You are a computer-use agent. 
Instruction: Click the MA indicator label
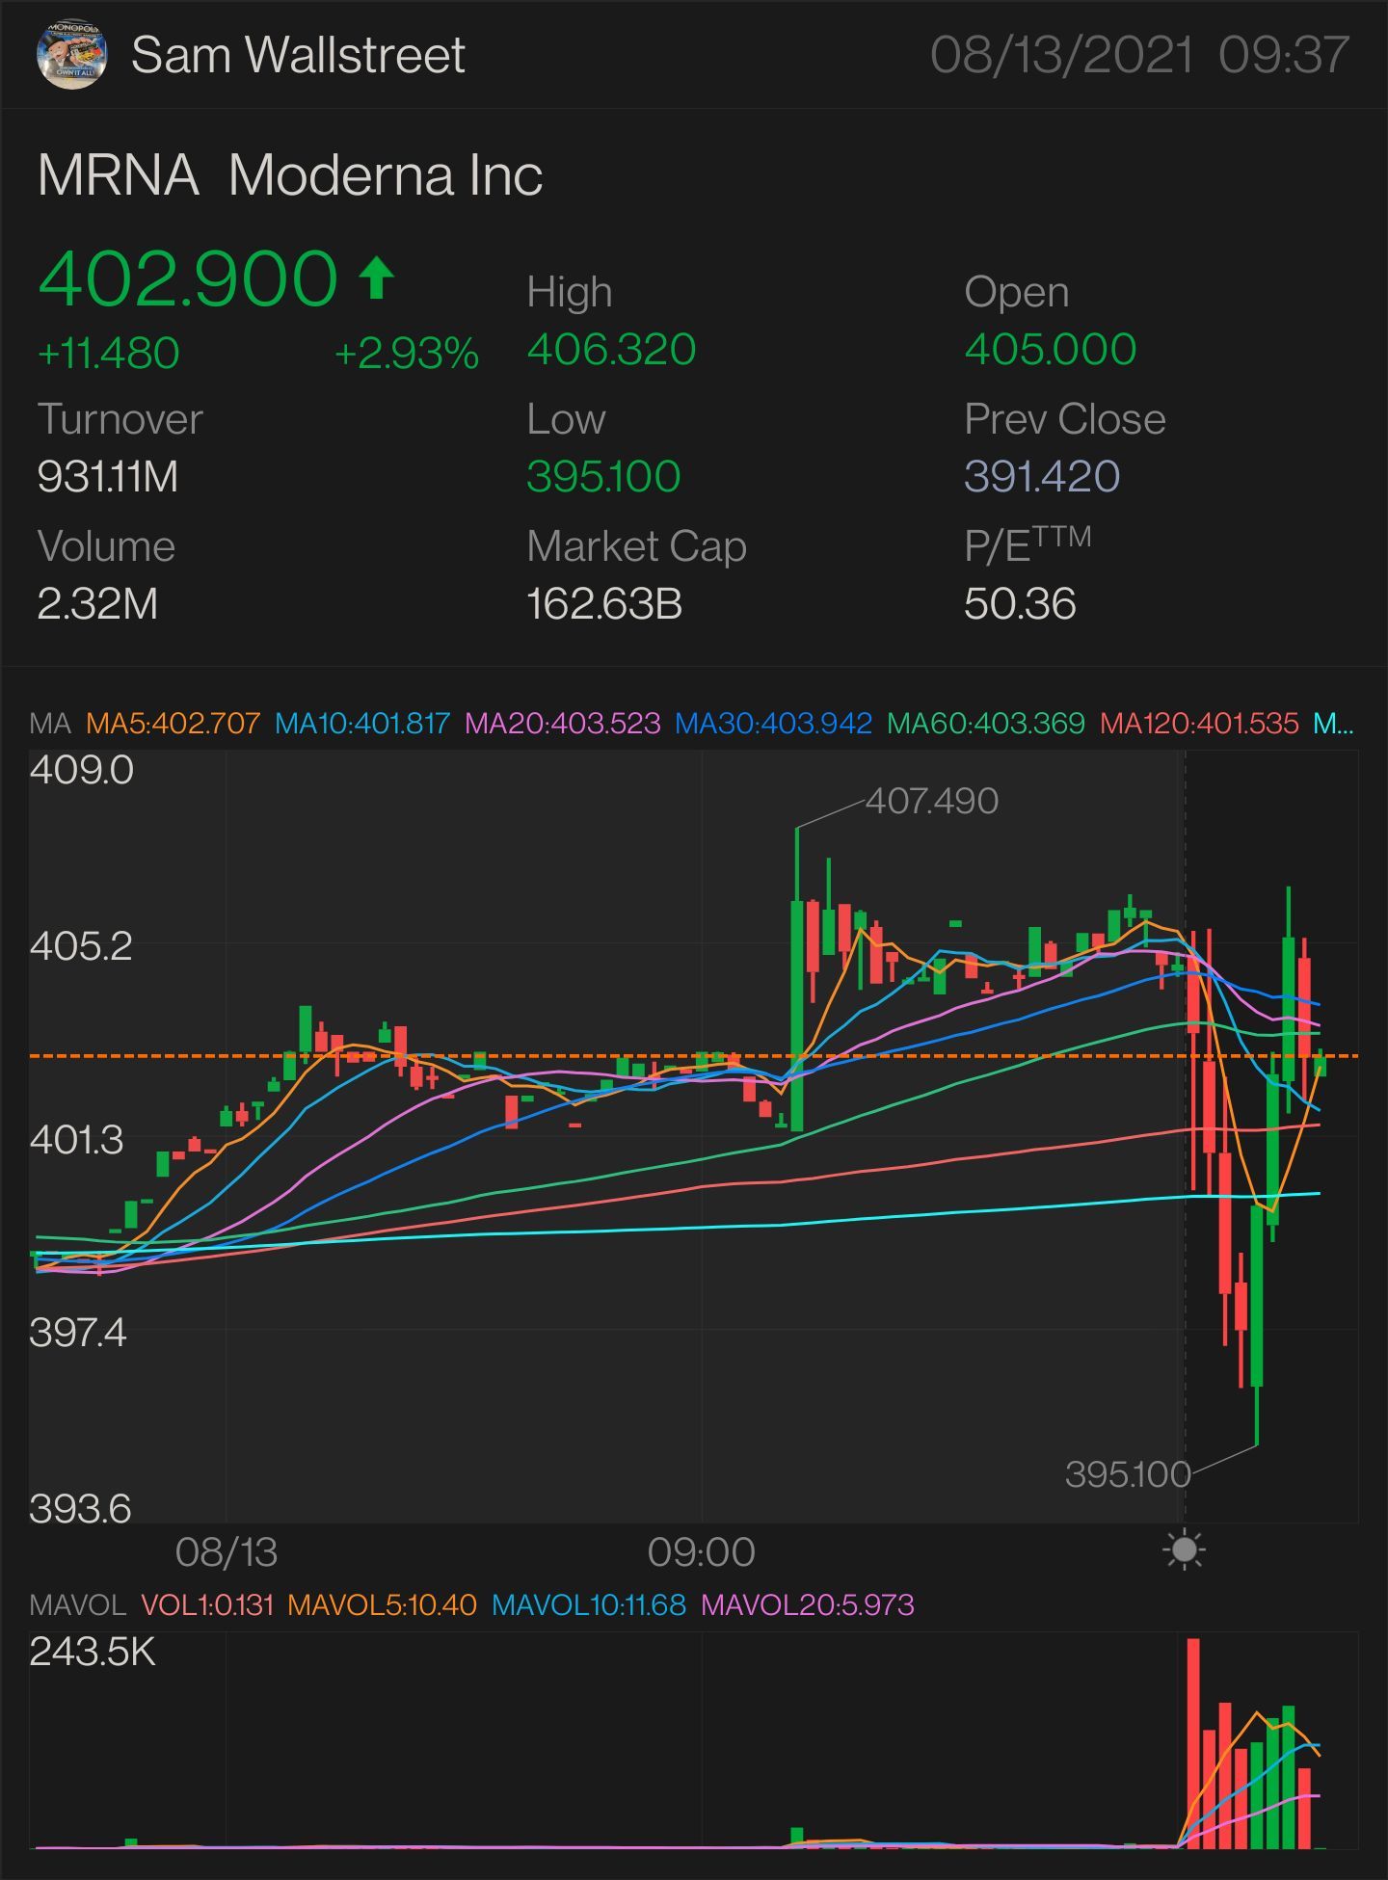(x=50, y=723)
